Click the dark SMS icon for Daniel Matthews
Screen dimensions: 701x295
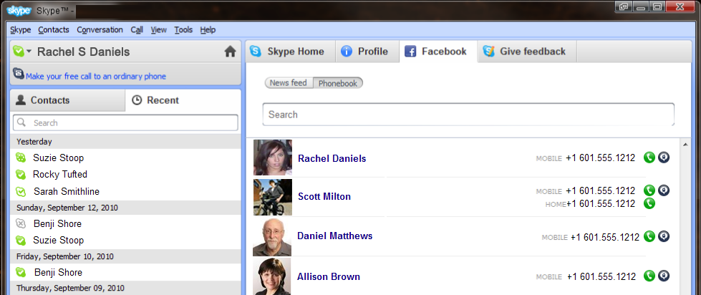664,236
